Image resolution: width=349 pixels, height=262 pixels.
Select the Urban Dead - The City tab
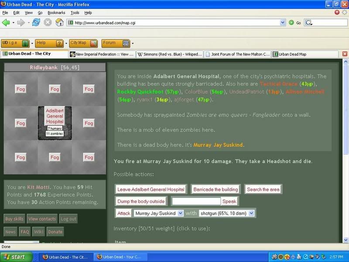(x=34, y=54)
